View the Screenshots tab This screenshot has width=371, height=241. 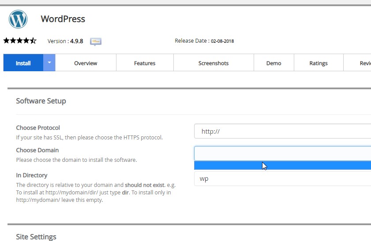[x=214, y=63]
